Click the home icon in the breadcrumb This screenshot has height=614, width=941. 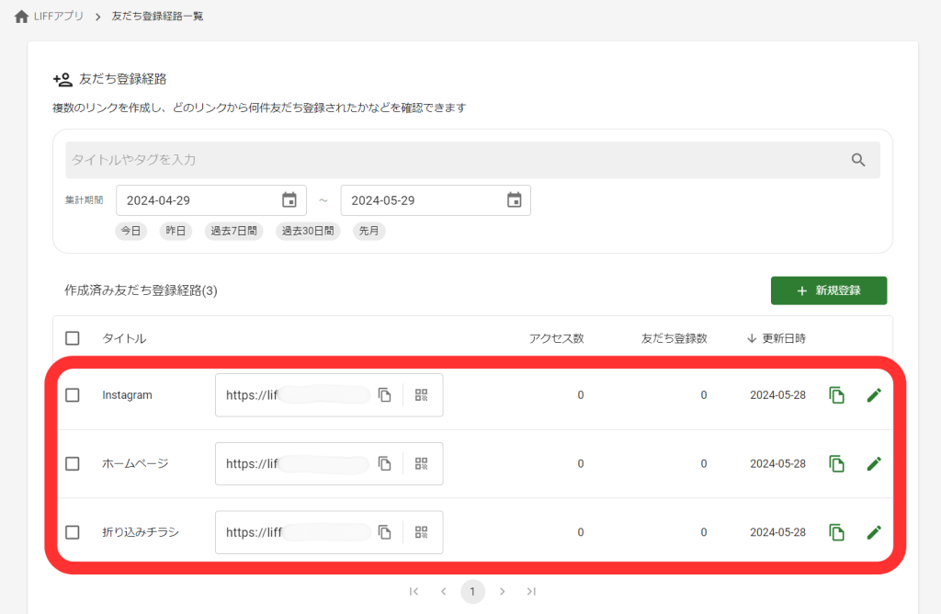pos(21,15)
